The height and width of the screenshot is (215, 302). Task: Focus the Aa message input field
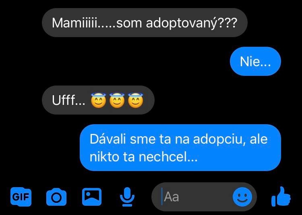(x=194, y=197)
